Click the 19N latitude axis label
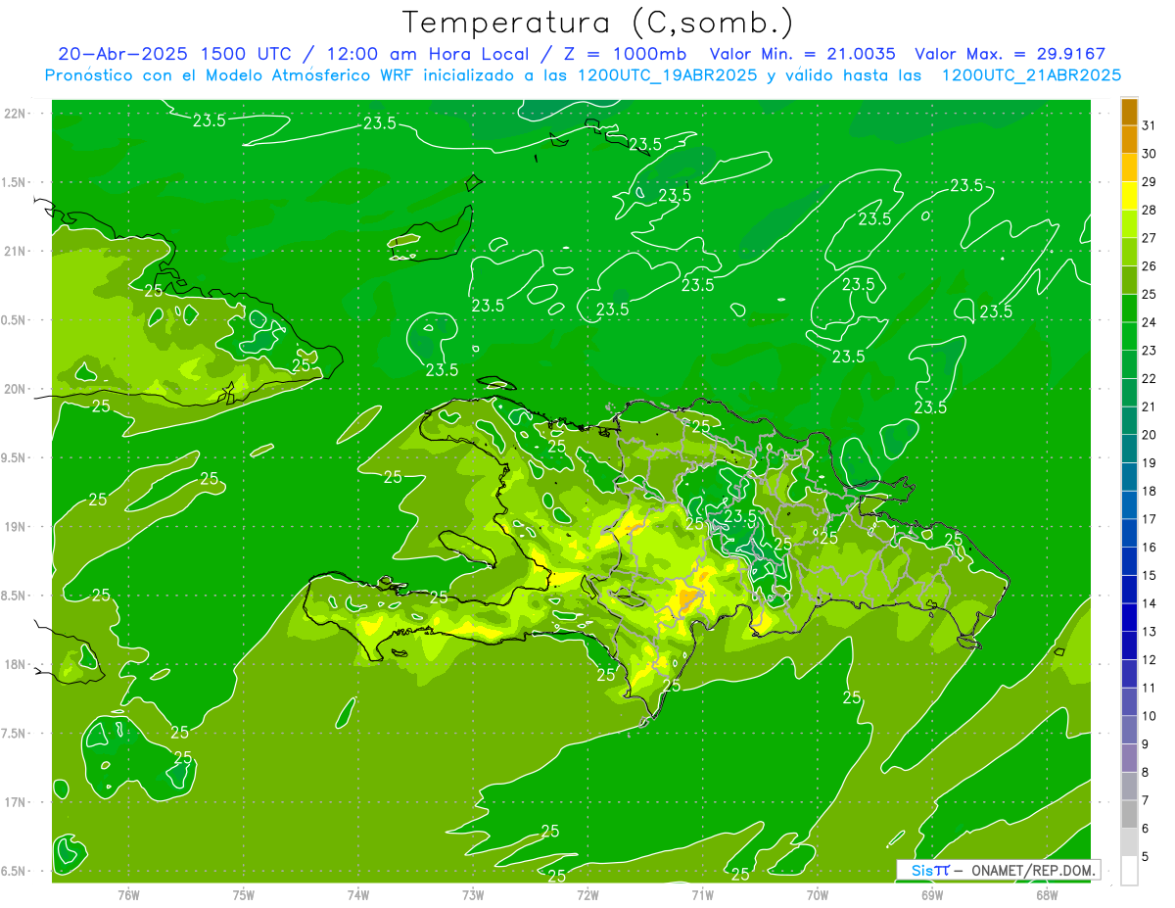1175x908 pixels. coord(16,527)
